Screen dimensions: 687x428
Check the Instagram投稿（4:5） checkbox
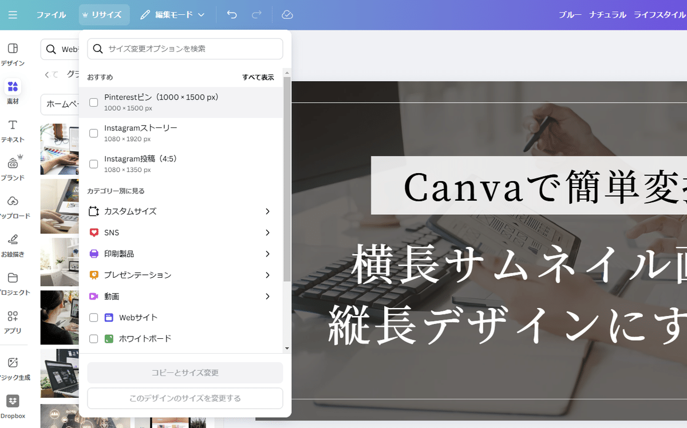94,164
